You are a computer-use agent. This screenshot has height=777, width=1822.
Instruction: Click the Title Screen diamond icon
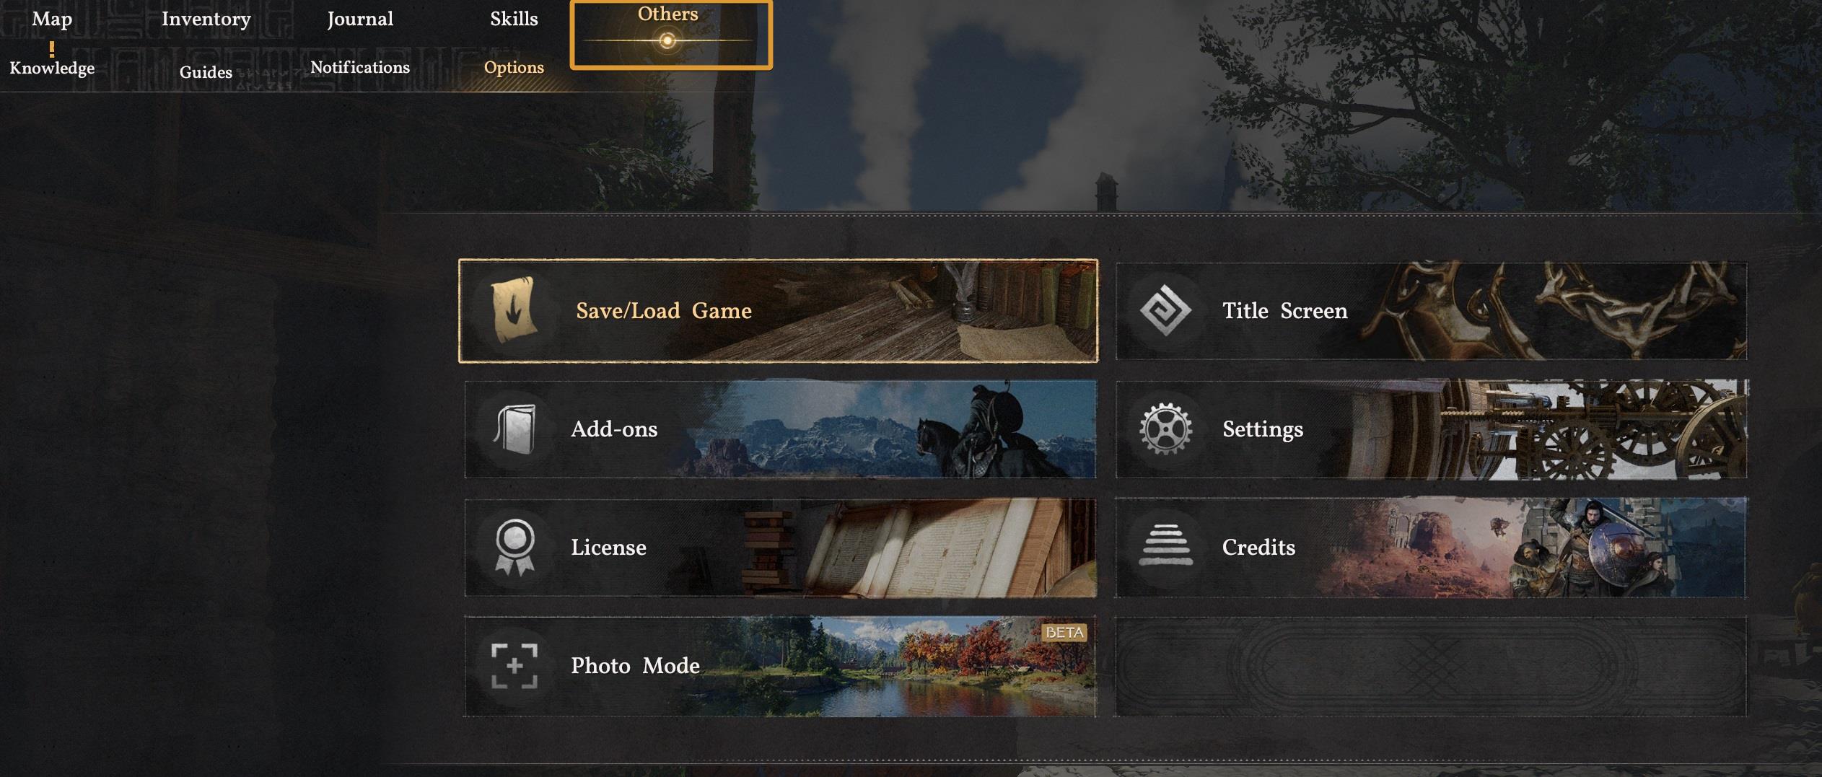point(1165,310)
